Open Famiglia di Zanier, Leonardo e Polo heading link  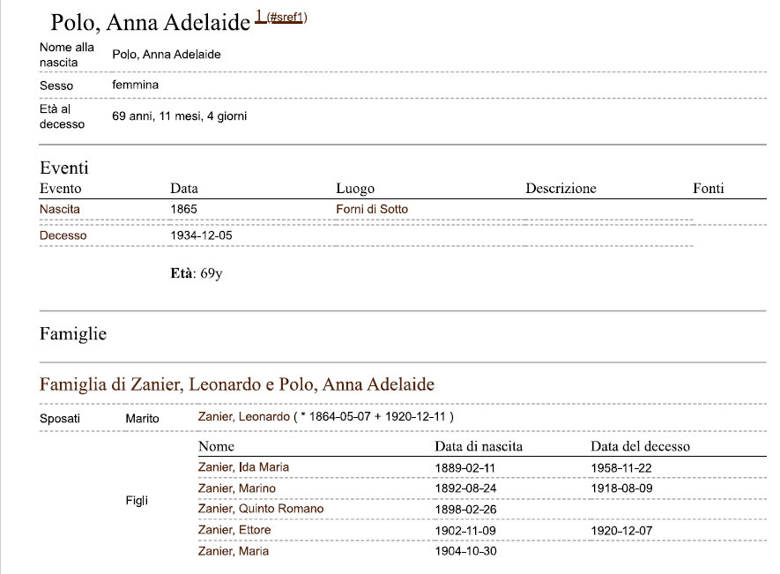click(237, 384)
